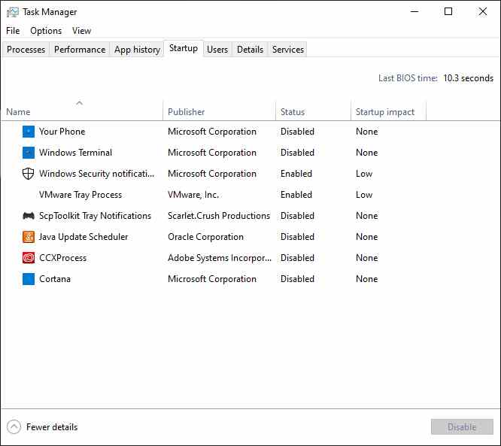The image size is (501, 446).
Task: Click the Scarlet.Crush Productions publisher cell
Action: point(219,216)
